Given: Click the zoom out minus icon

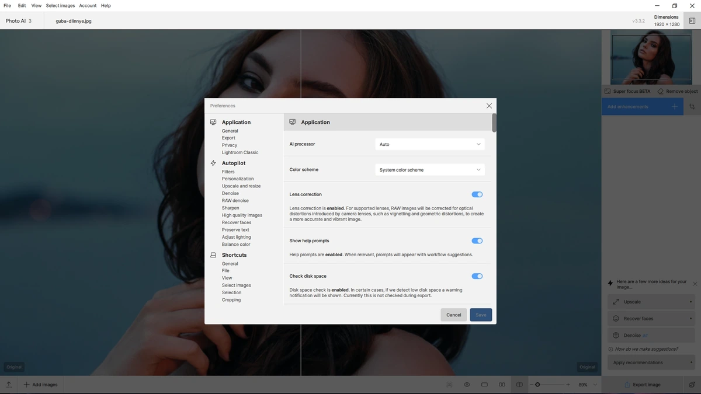Looking at the screenshot, I should [x=532, y=385].
